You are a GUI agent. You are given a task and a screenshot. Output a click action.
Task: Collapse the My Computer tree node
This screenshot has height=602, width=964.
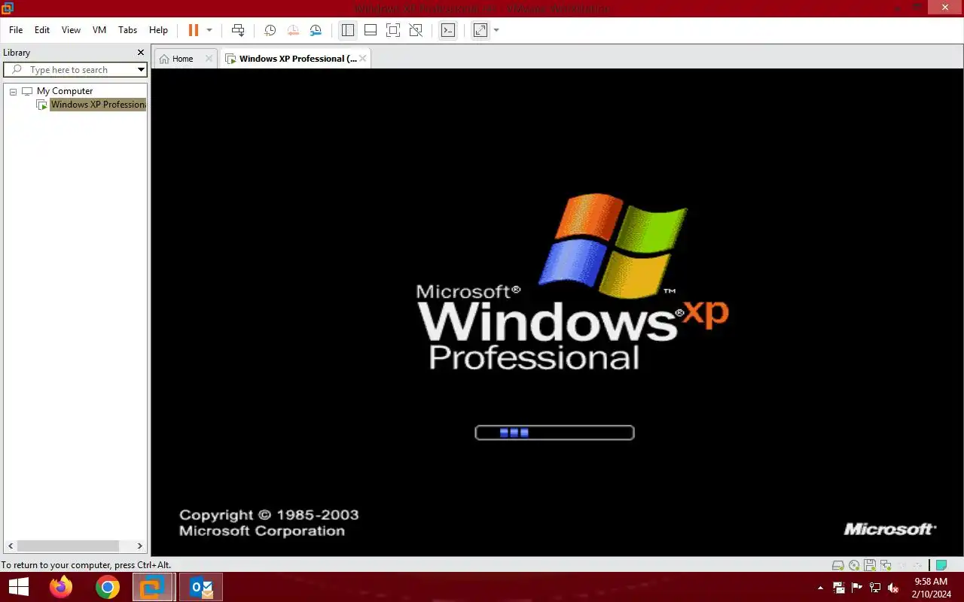(x=13, y=91)
